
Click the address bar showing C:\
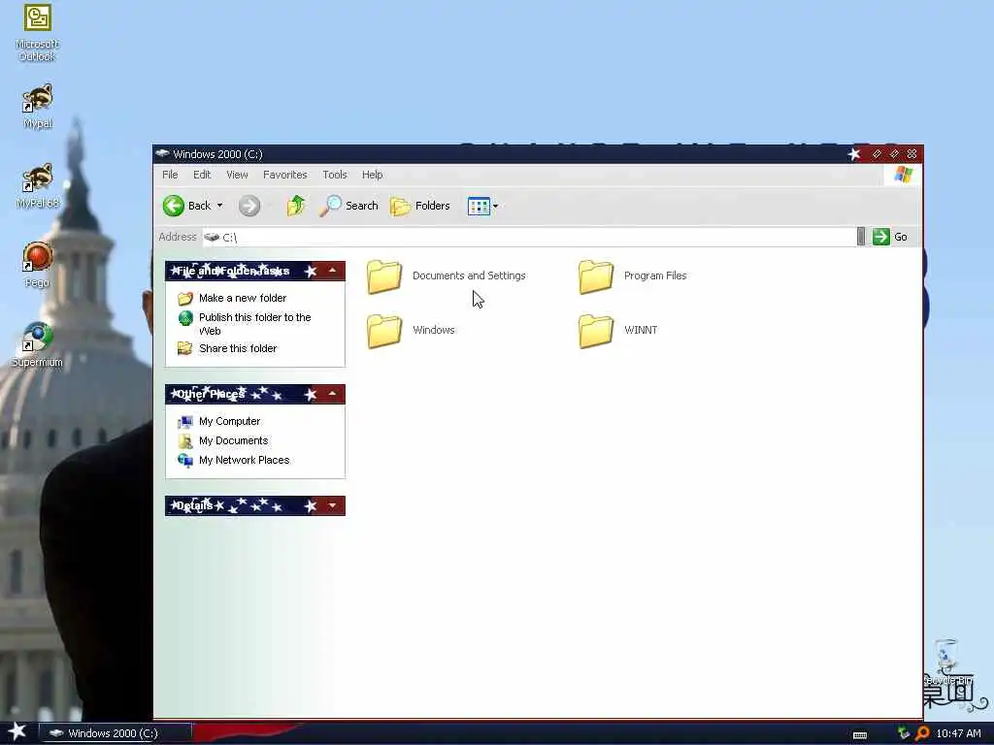pos(529,237)
